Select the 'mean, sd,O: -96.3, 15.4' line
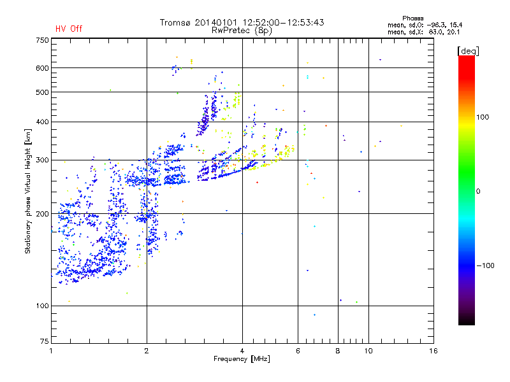 tap(425, 25)
